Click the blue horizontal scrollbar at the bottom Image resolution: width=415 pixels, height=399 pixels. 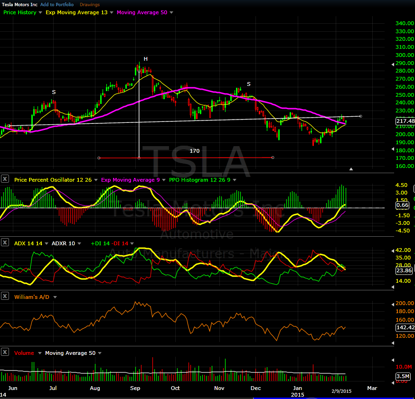[x=334, y=398]
